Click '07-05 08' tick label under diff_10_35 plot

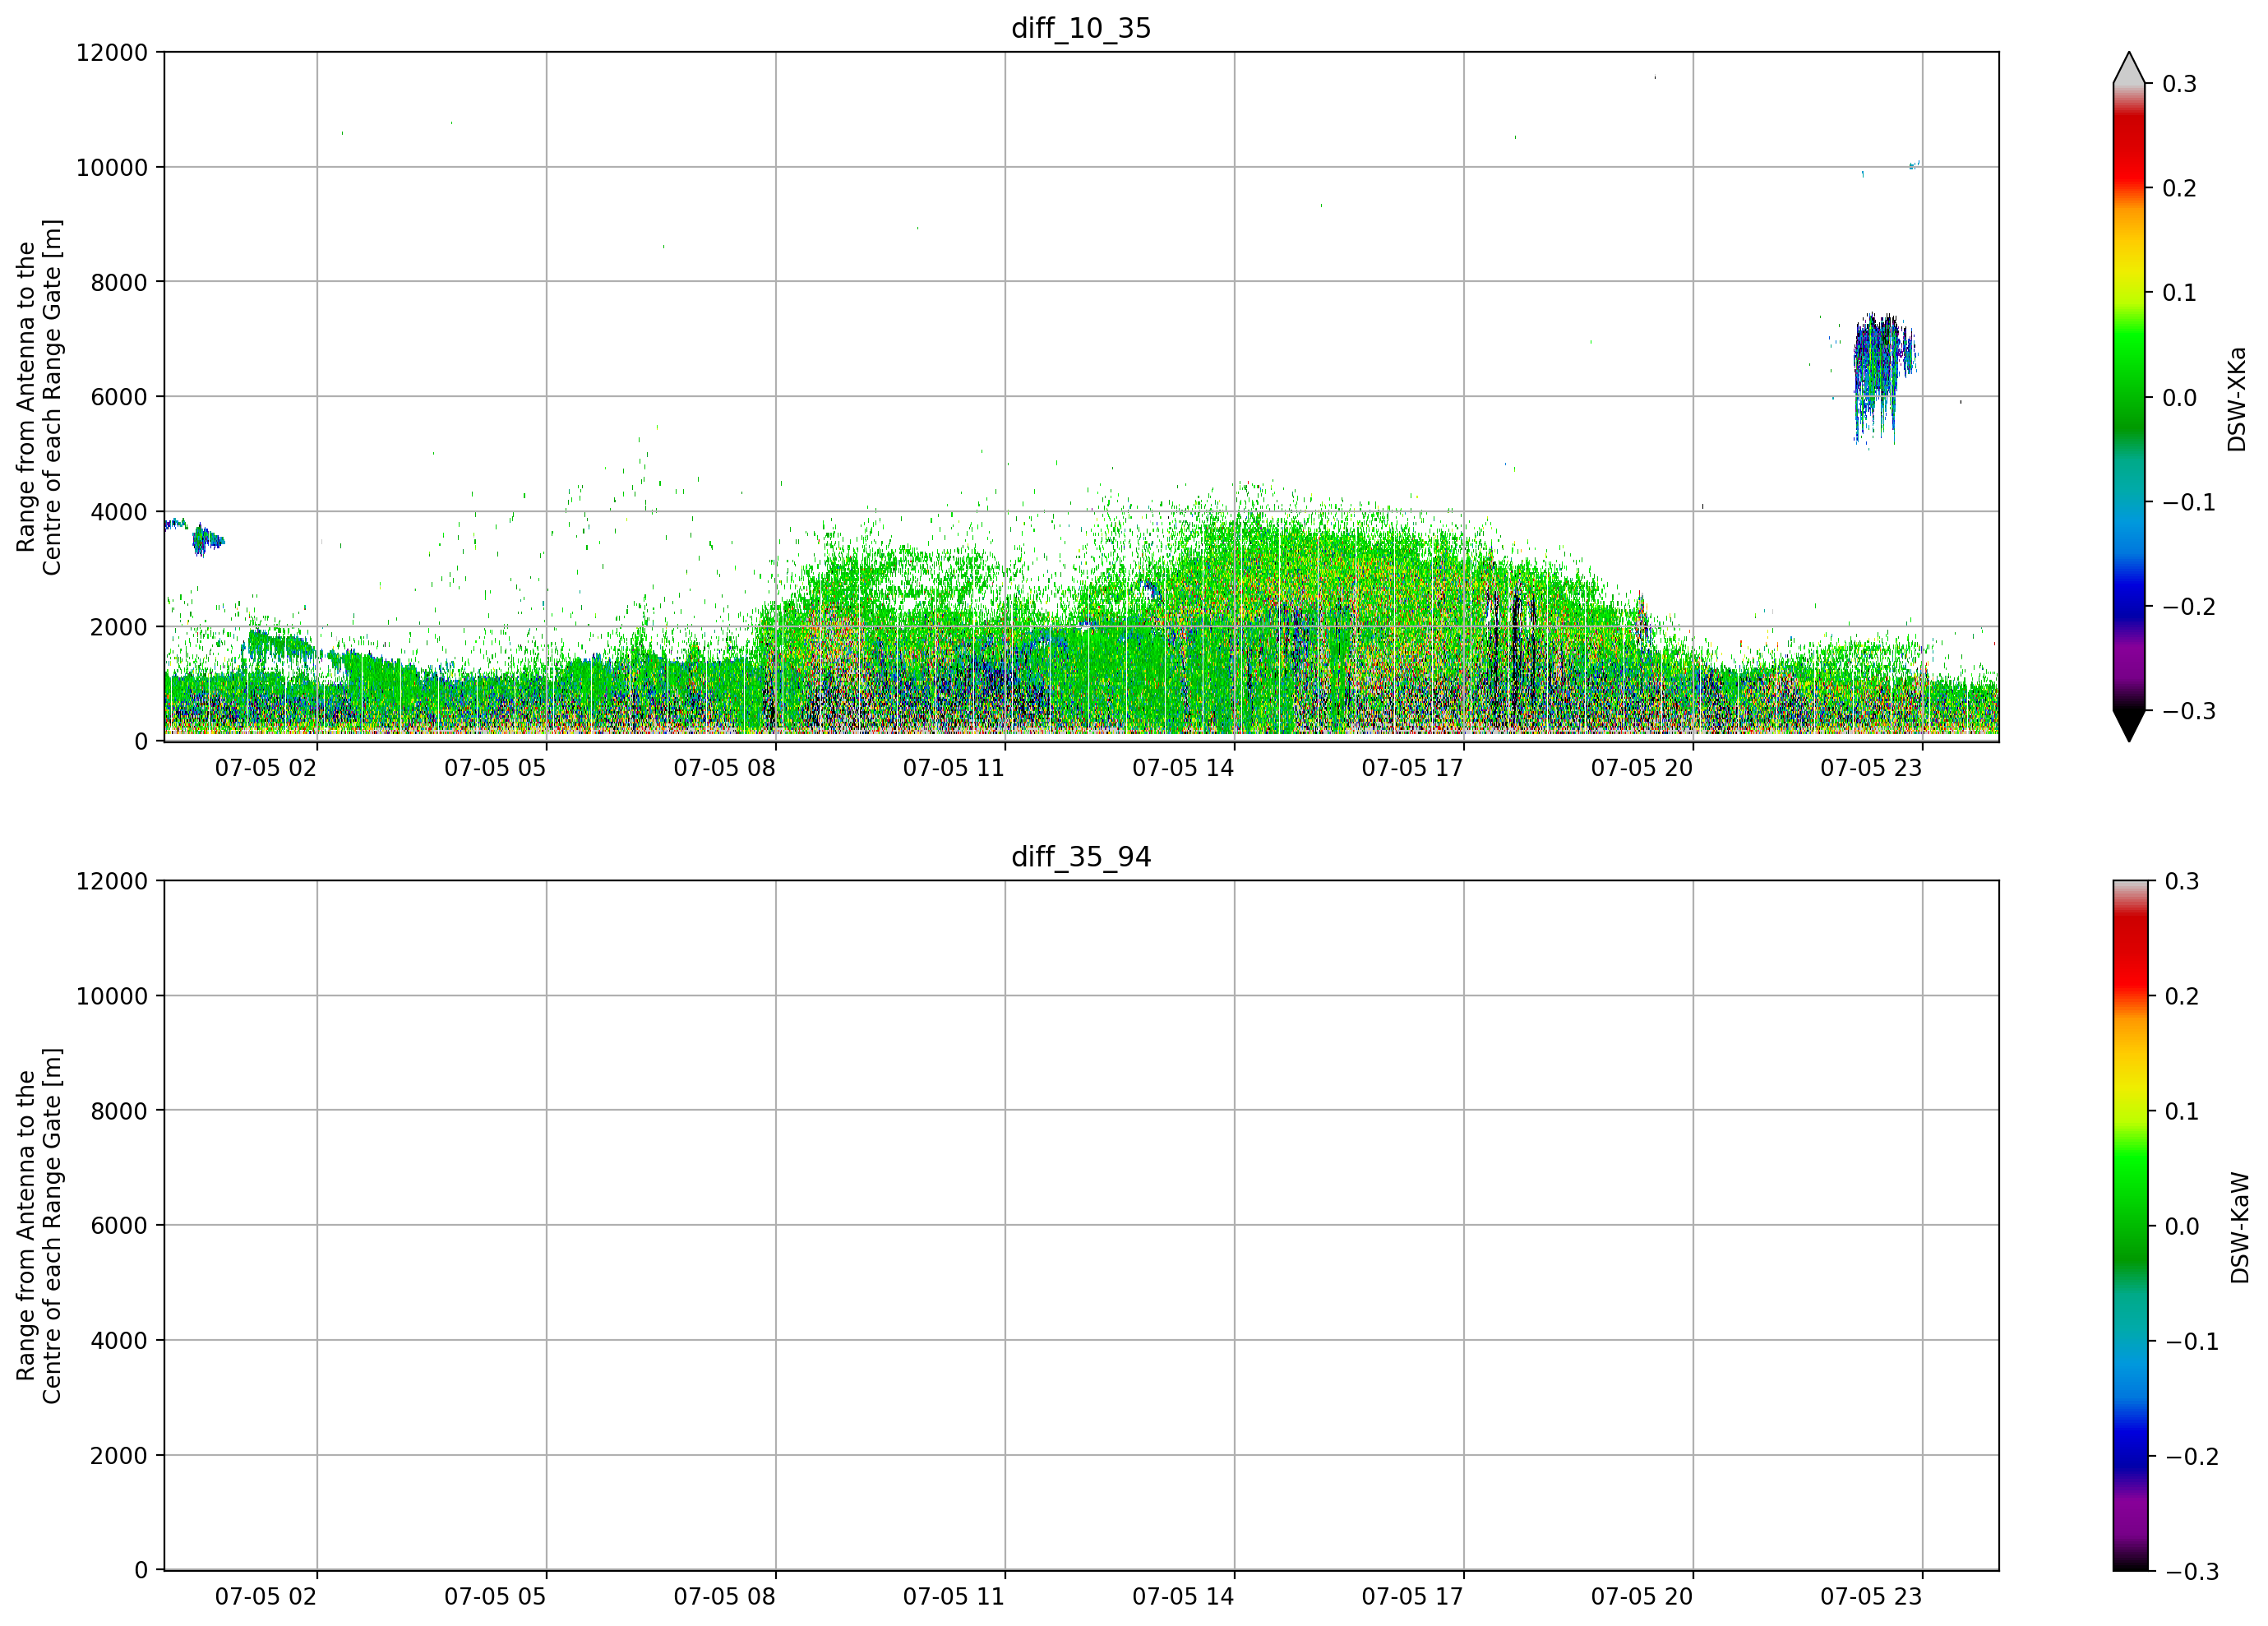[724, 768]
